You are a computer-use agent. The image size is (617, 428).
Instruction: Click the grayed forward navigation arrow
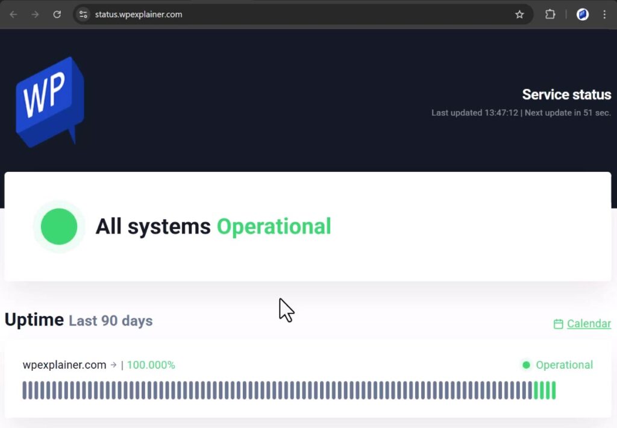35,14
